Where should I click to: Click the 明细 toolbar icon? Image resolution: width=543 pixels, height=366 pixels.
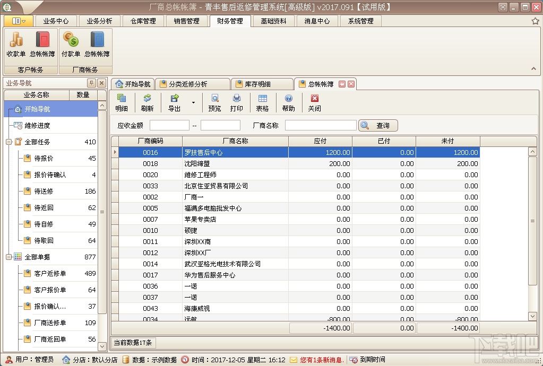[x=122, y=102]
